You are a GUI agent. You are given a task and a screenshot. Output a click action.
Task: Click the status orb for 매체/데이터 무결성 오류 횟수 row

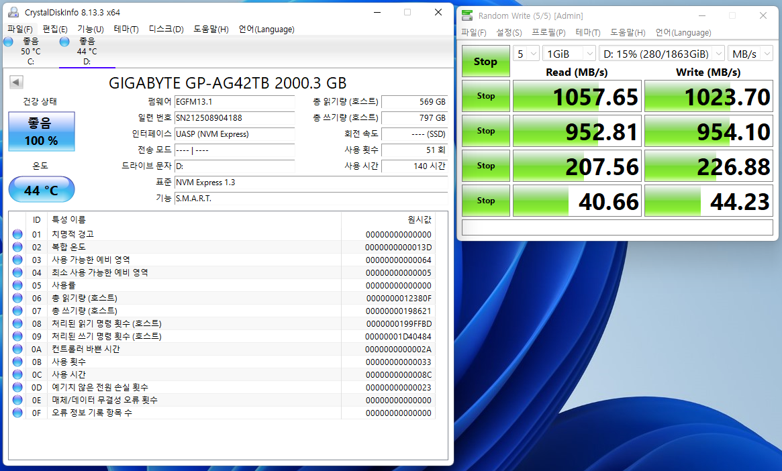[x=17, y=400]
